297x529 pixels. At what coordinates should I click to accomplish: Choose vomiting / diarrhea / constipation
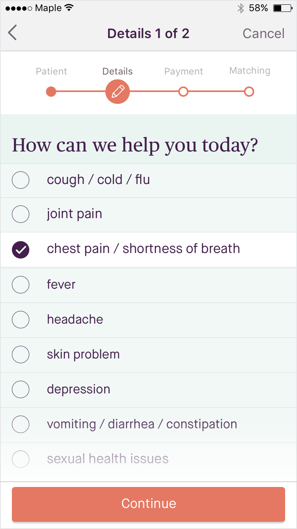coord(21,424)
